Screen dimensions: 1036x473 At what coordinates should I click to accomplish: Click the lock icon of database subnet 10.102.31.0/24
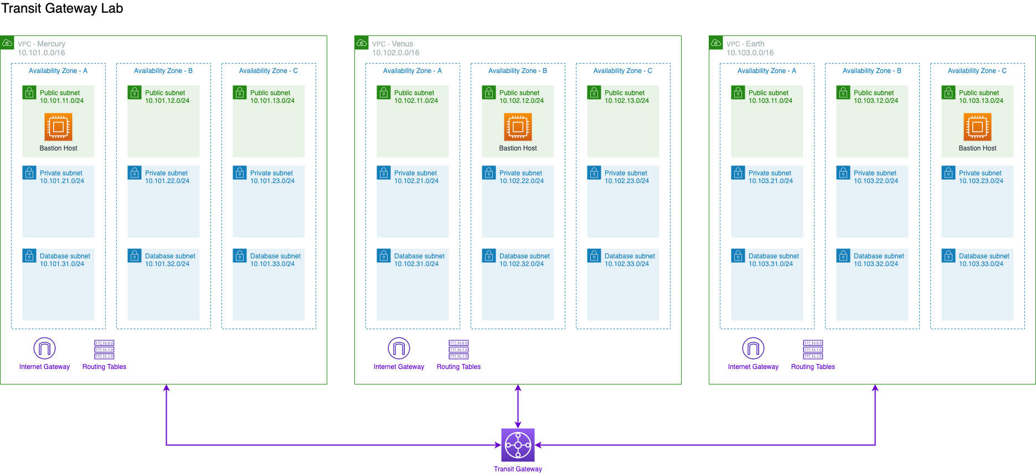(384, 256)
